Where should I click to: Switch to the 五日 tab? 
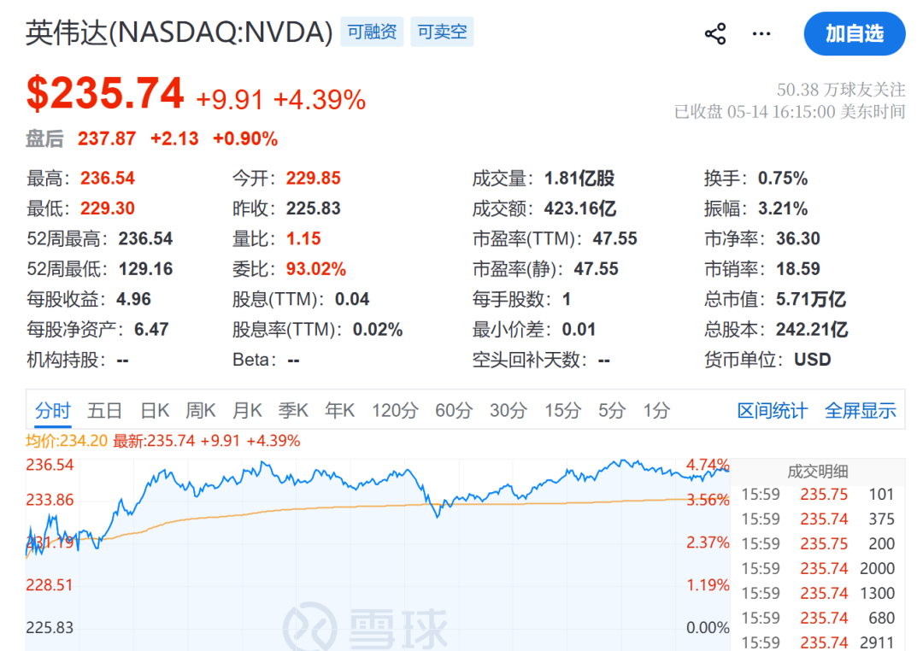coord(105,410)
